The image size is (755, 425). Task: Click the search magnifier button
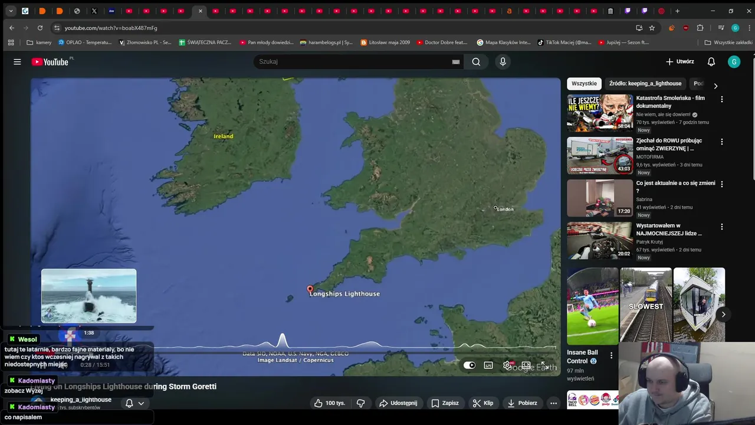(x=476, y=61)
